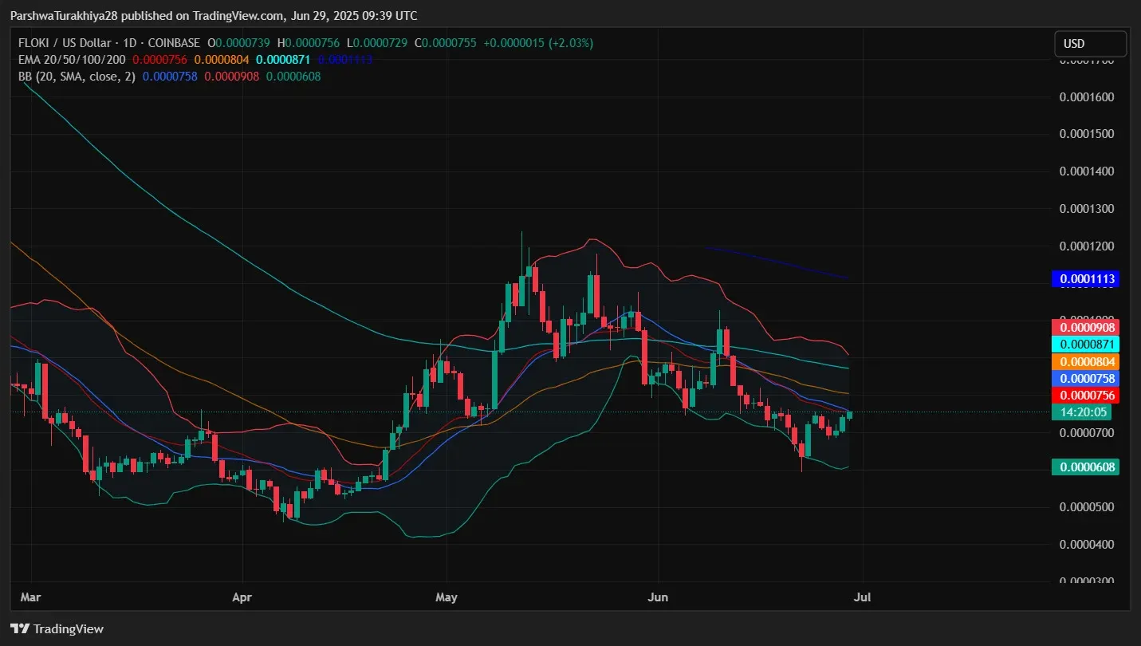The width and height of the screenshot is (1141, 646).
Task: Click the green 14:20:05 countdown tag
Action: (1082, 412)
